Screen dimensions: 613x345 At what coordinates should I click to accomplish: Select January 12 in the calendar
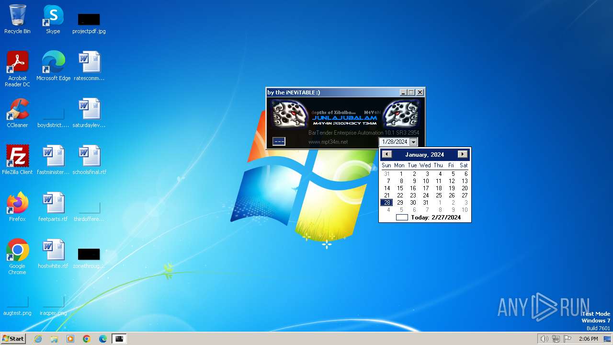452,181
